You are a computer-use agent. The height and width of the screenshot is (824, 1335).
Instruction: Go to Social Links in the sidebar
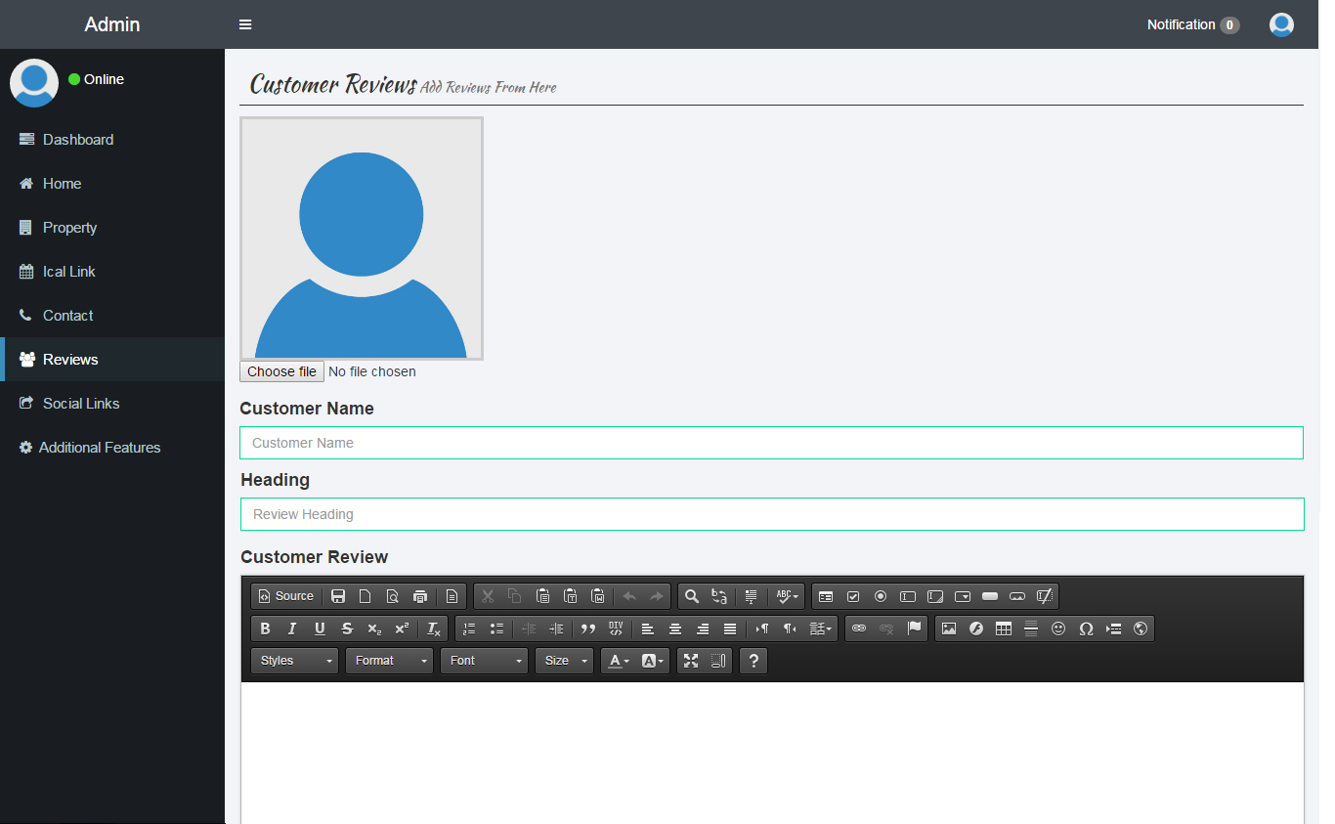tap(81, 404)
